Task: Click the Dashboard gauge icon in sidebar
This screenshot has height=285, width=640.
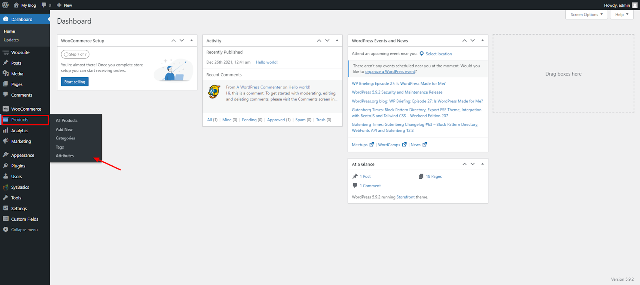Action: [x=6, y=19]
